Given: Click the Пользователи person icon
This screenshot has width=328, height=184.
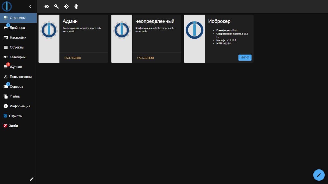Looking at the screenshot, I should click(x=6, y=77).
